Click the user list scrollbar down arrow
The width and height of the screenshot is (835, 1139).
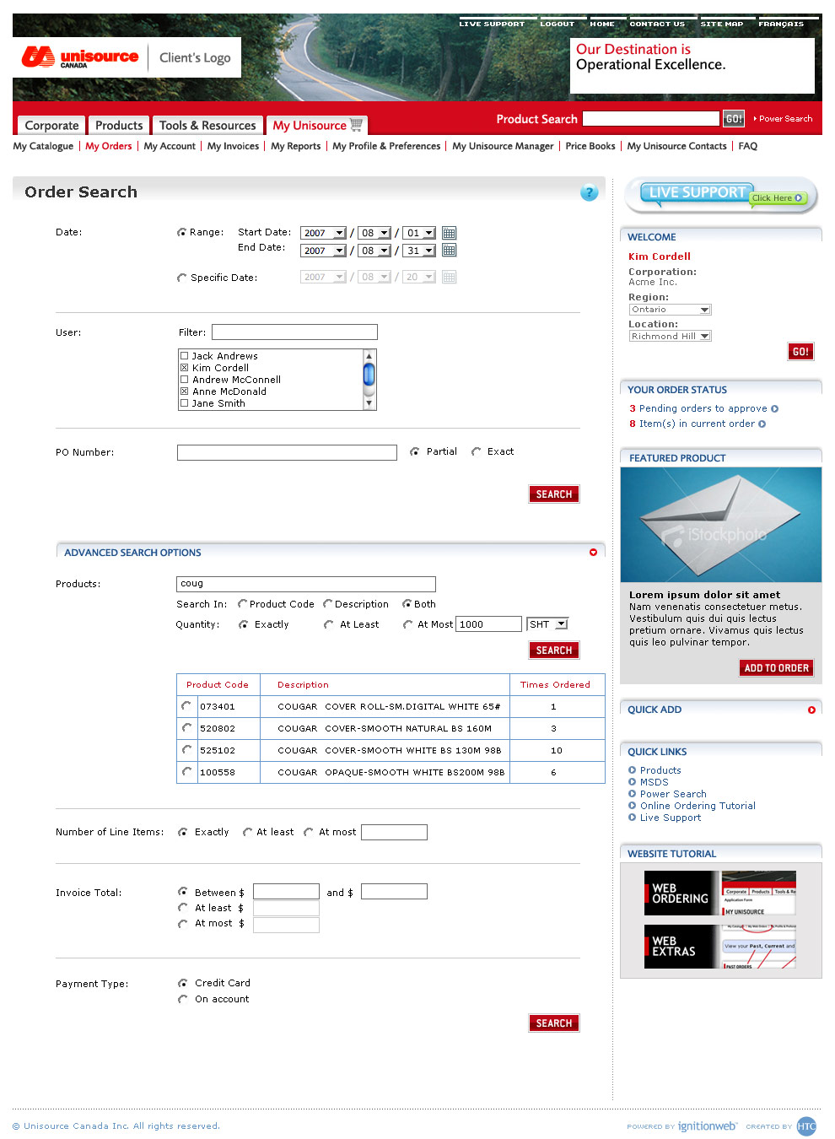pos(369,403)
